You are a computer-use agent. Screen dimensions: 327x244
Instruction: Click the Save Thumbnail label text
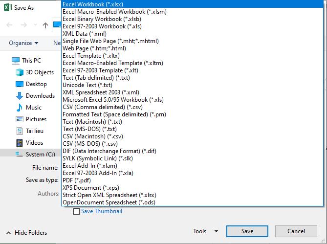pos(102,211)
